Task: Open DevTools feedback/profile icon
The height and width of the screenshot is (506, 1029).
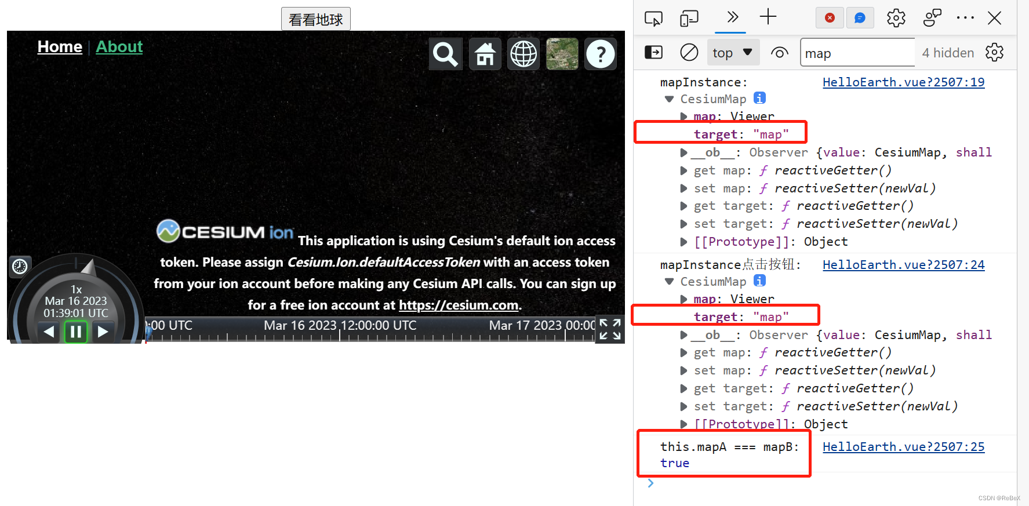Action: click(x=932, y=18)
